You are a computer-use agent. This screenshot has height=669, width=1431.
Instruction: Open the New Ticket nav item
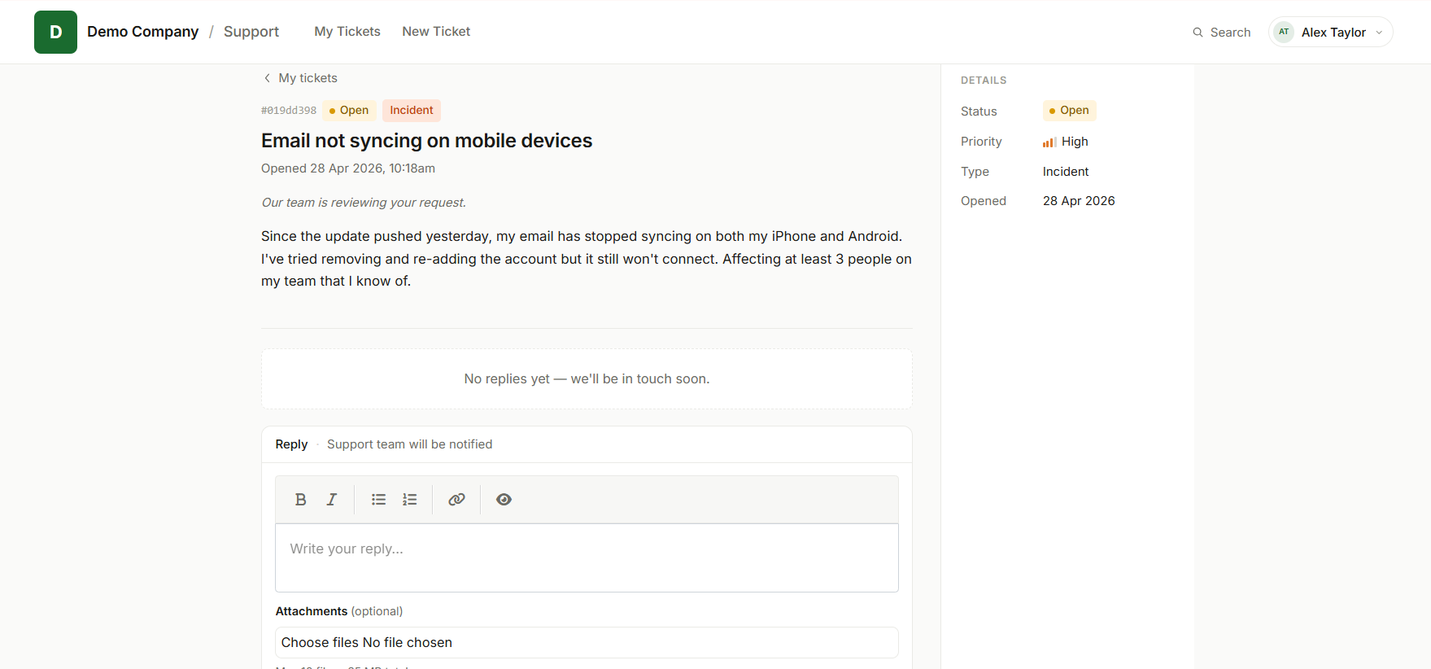click(436, 32)
